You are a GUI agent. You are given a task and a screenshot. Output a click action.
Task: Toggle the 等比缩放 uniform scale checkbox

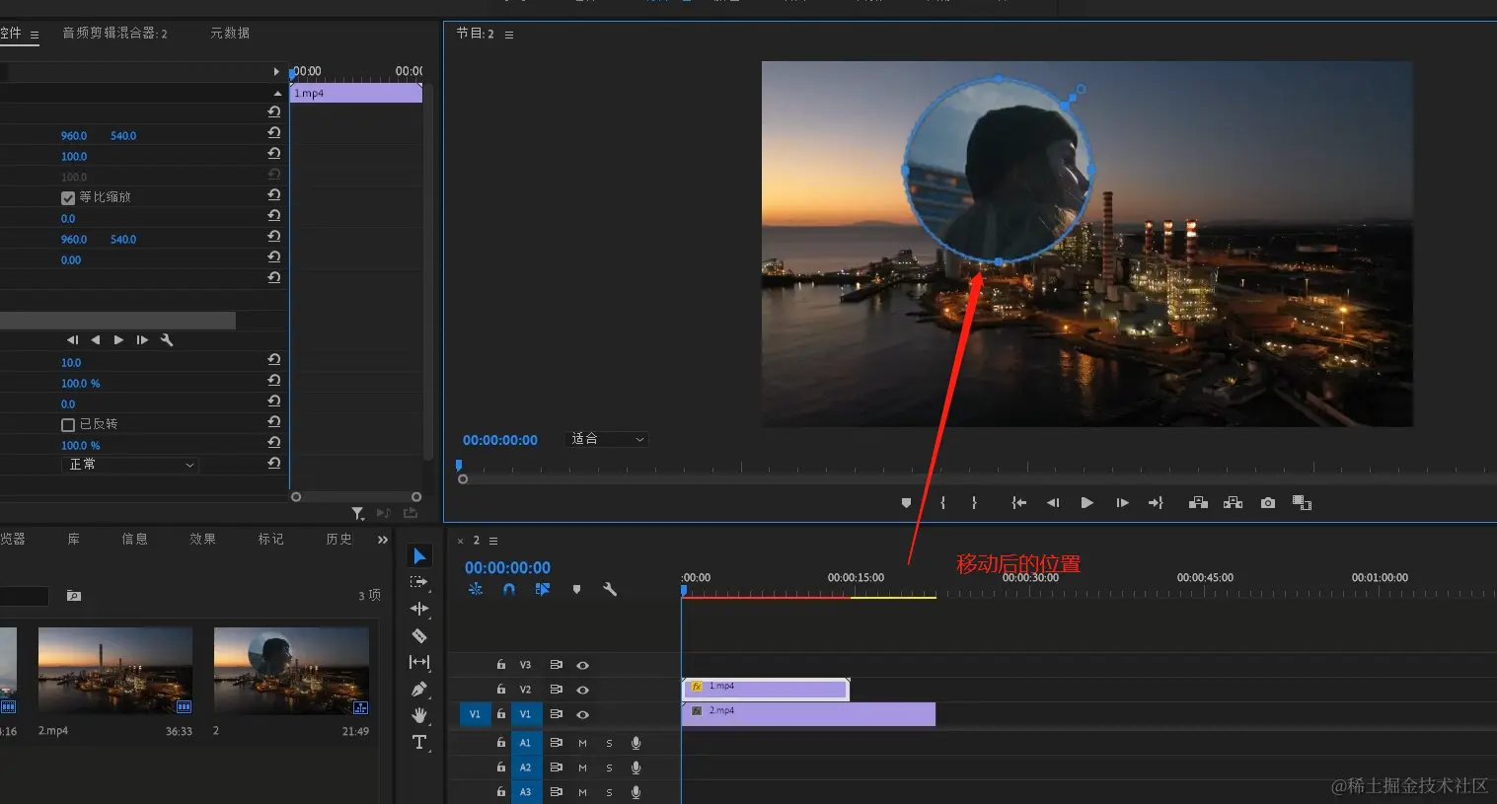(68, 198)
